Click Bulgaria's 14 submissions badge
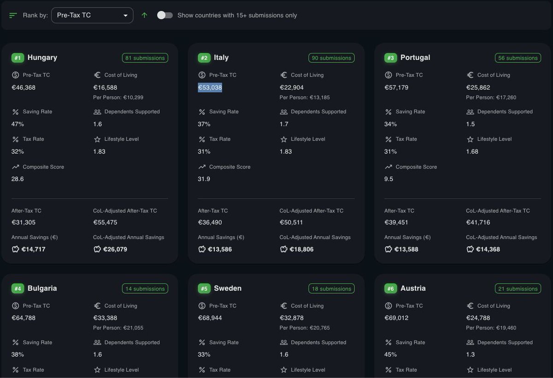Viewport: 553px width, 378px height. point(145,289)
